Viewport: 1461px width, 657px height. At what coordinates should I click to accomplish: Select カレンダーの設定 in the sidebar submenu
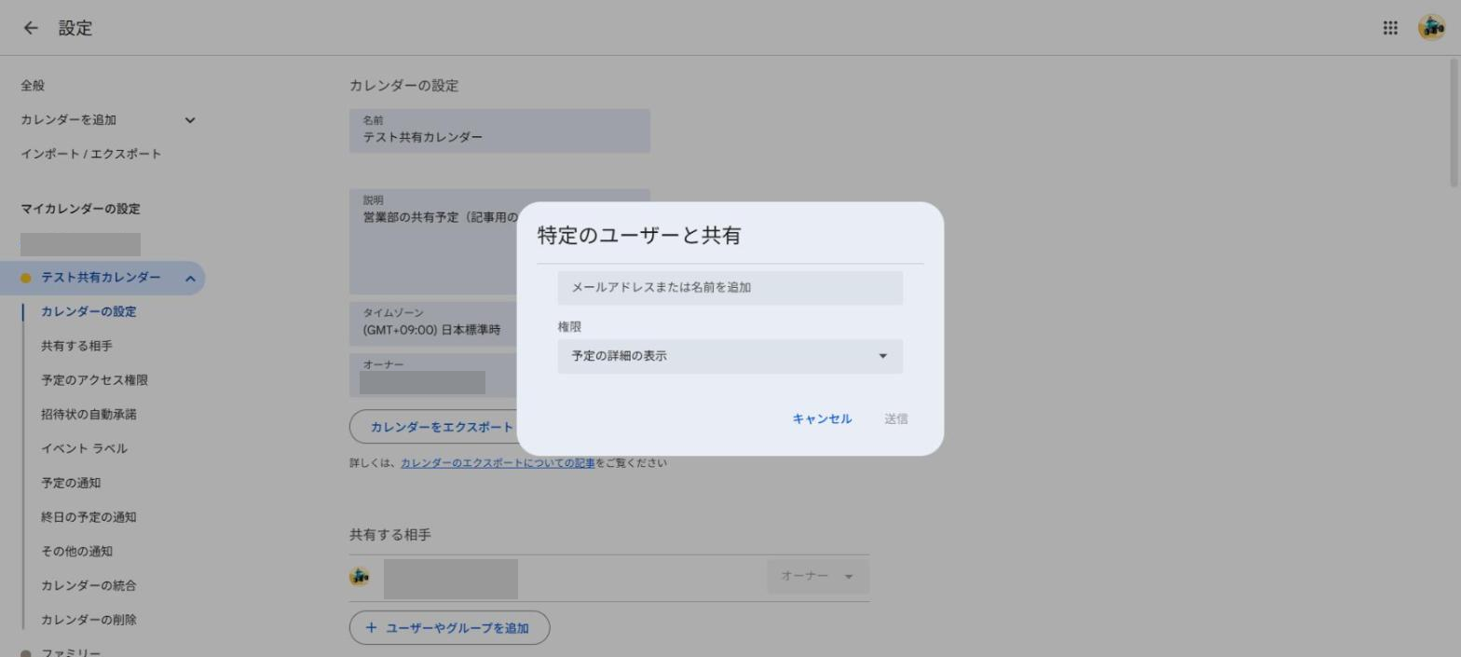pyautogui.click(x=89, y=312)
